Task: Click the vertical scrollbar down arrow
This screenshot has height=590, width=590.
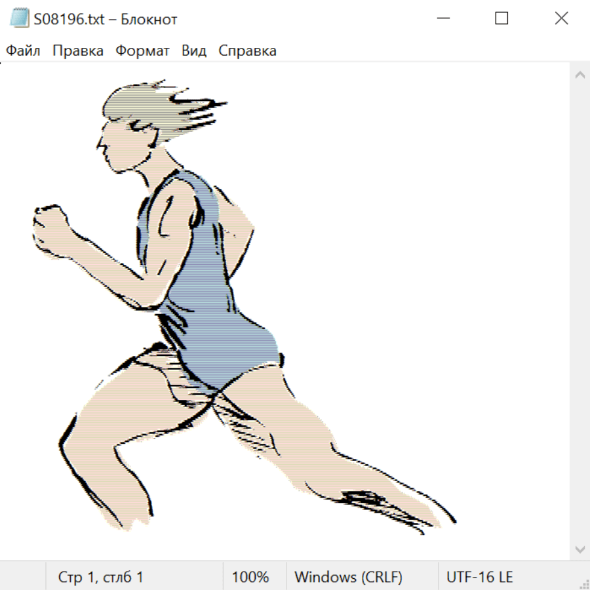Action: [x=580, y=549]
